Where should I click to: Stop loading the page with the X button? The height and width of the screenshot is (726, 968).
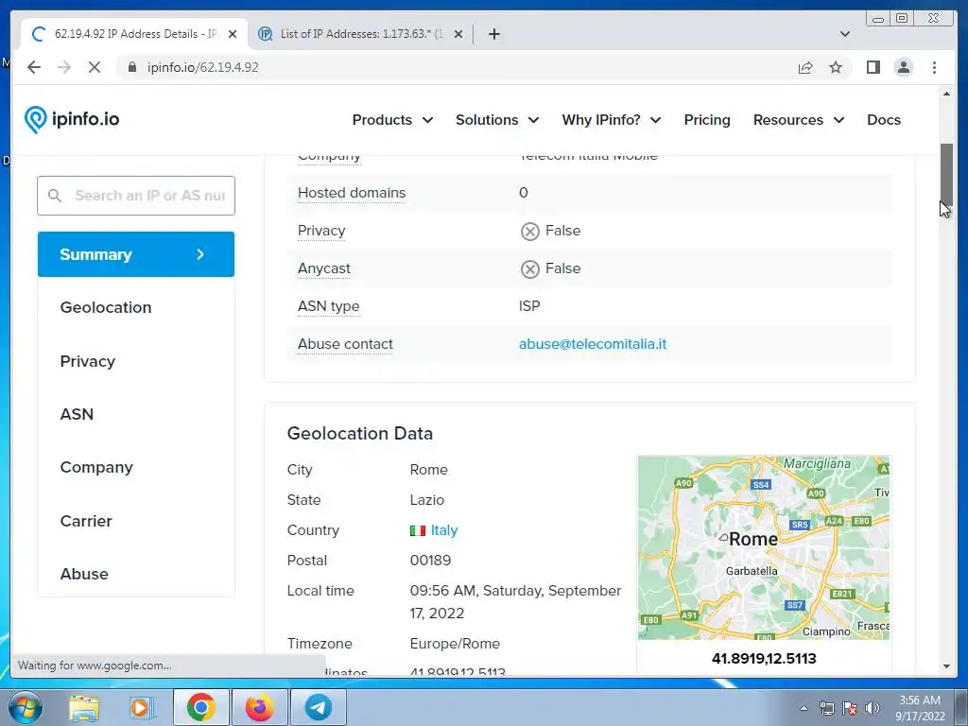click(95, 67)
